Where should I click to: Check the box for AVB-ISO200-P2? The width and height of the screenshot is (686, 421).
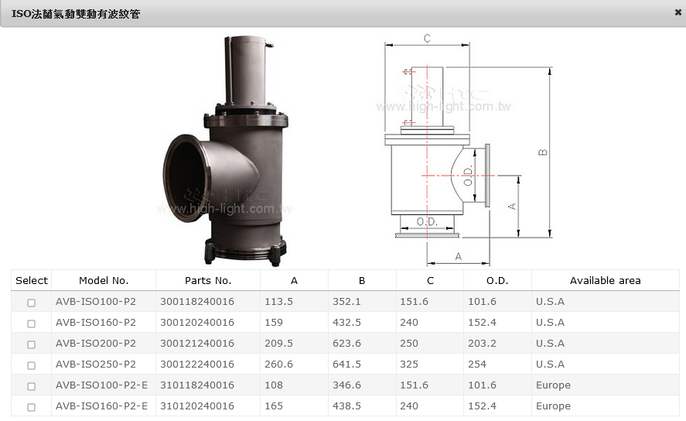[x=31, y=344]
